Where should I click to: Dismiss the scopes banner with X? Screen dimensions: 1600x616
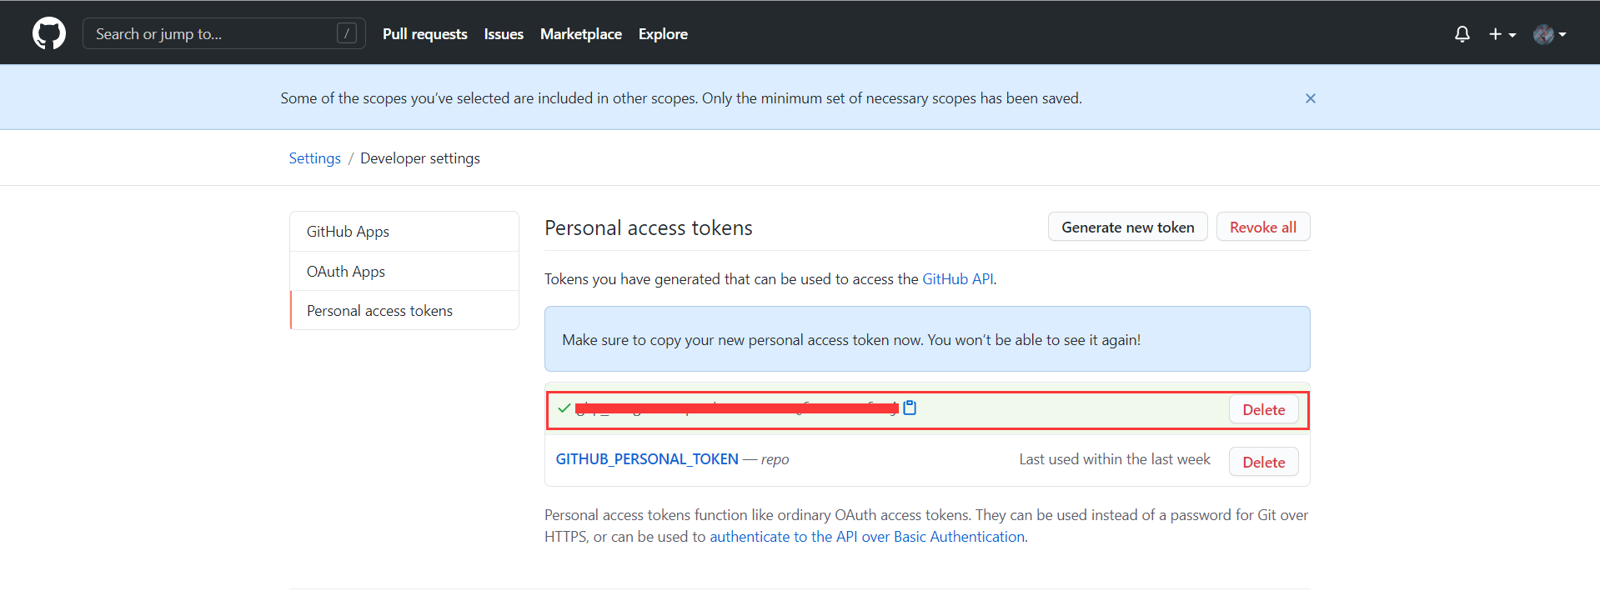[x=1310, y=98]
